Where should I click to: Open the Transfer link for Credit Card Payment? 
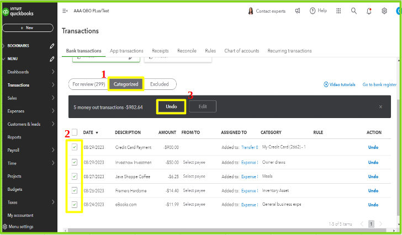click(x=250, y=147)
